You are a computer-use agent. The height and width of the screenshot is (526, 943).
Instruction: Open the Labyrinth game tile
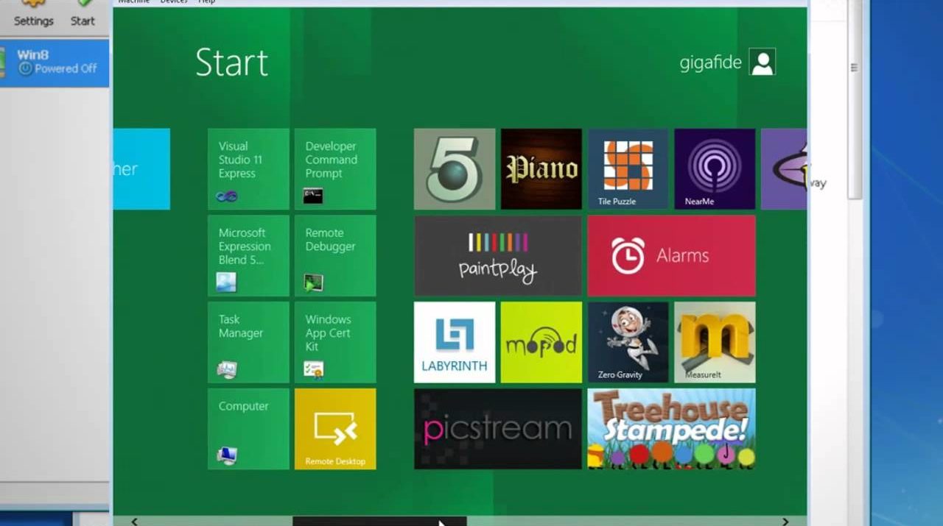(x=455, y=342)
